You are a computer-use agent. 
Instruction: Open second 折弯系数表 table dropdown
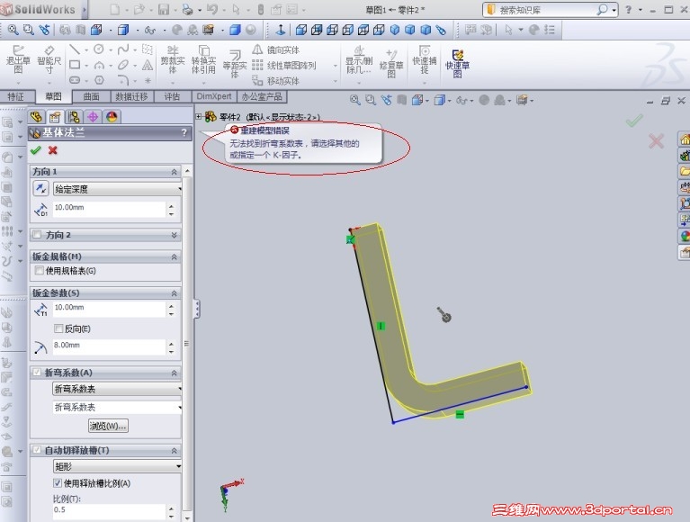[x=118, y=407]
